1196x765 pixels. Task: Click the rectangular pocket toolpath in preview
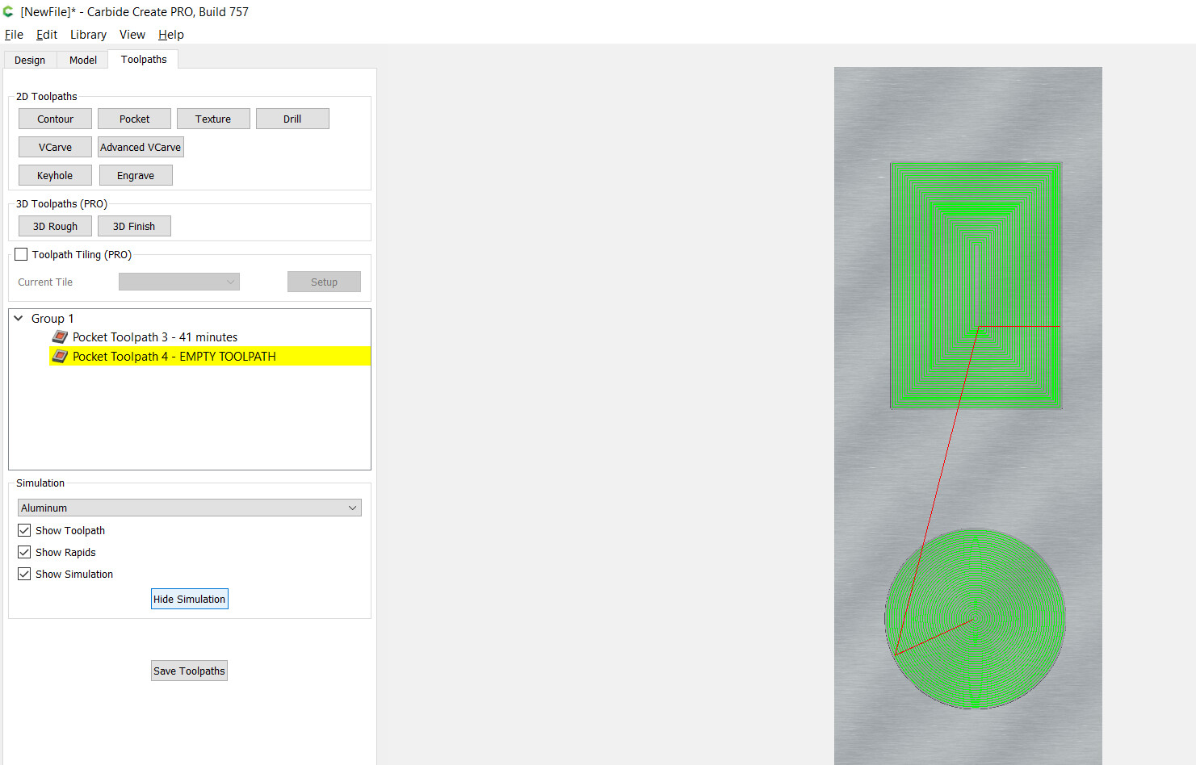[976, 286]
